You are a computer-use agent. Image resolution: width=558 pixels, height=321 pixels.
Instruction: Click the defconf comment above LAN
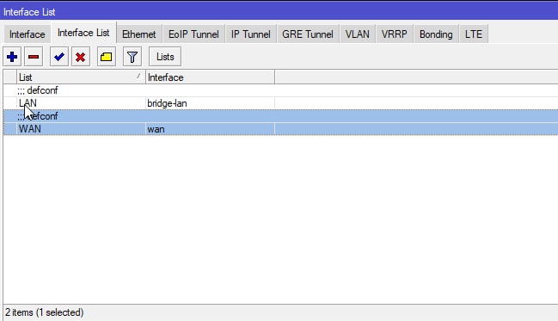(37, 90)
